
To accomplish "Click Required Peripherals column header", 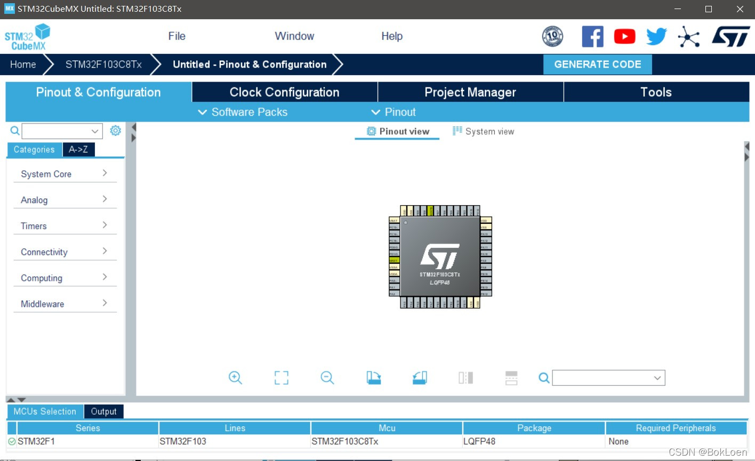I will [x=676, y=428].
